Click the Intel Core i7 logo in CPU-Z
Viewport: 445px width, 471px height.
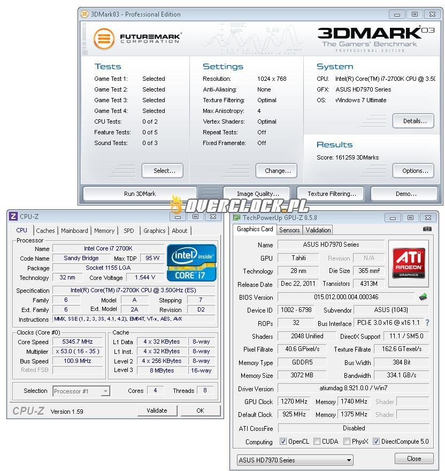point(191,263)
